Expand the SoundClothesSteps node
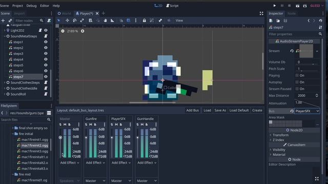328x184 pixels. click(5, 83)
